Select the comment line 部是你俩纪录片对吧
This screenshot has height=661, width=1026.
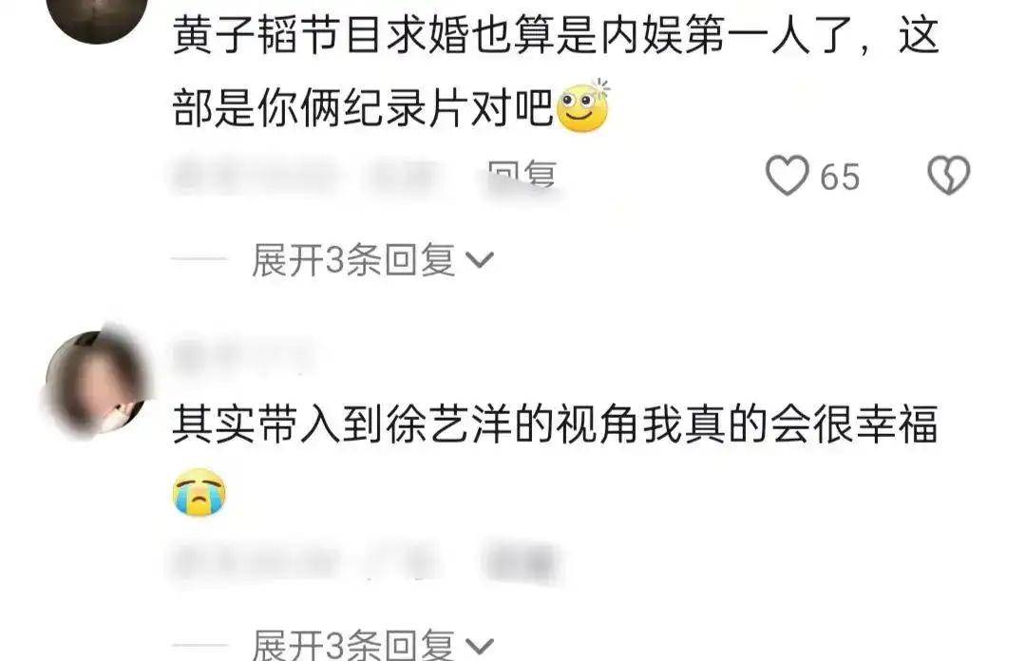[x=363, y=107]
